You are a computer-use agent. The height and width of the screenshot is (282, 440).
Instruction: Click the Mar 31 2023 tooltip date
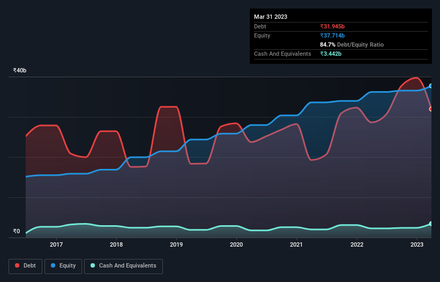[271, 17]
